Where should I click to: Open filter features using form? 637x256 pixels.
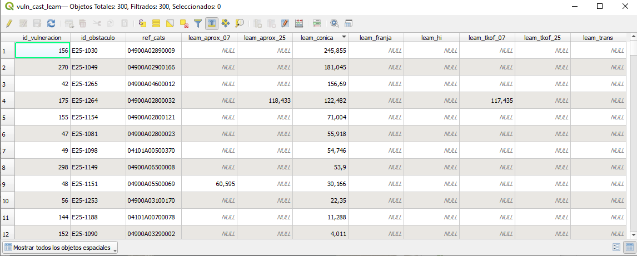(x=197, y=23)
